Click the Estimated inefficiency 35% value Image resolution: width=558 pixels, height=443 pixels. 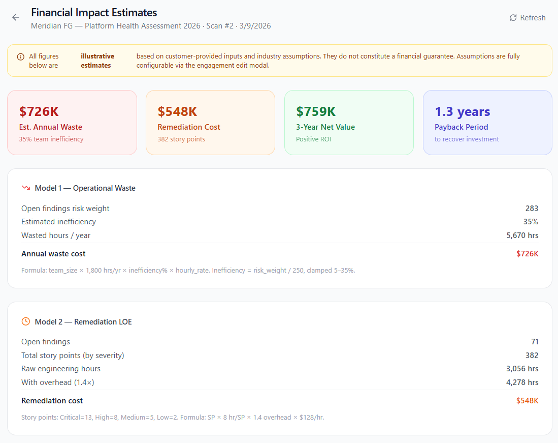pyautogui.click(x=531, y=222)
